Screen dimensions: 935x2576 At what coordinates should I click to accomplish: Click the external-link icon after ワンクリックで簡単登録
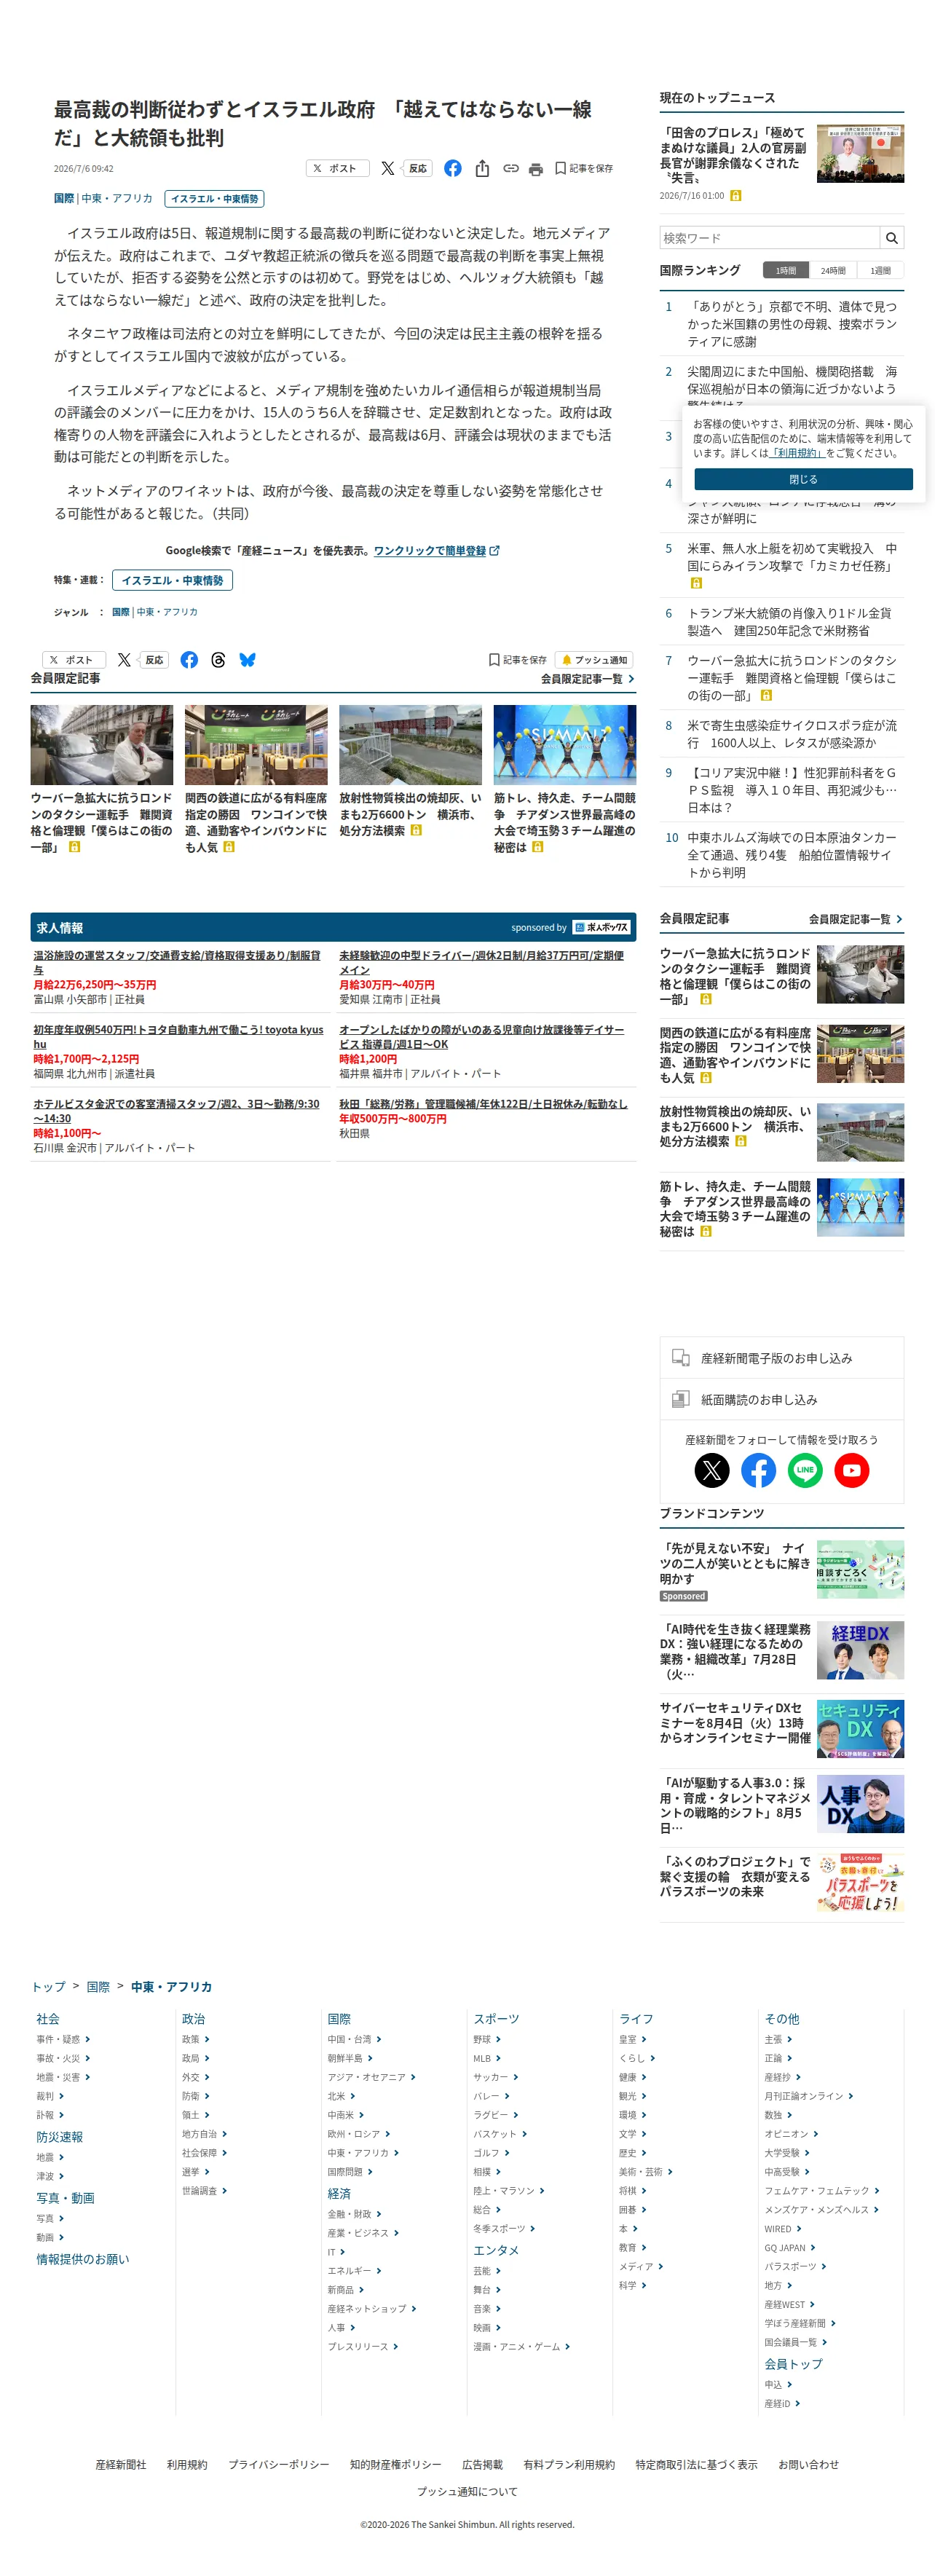[494, 551]
